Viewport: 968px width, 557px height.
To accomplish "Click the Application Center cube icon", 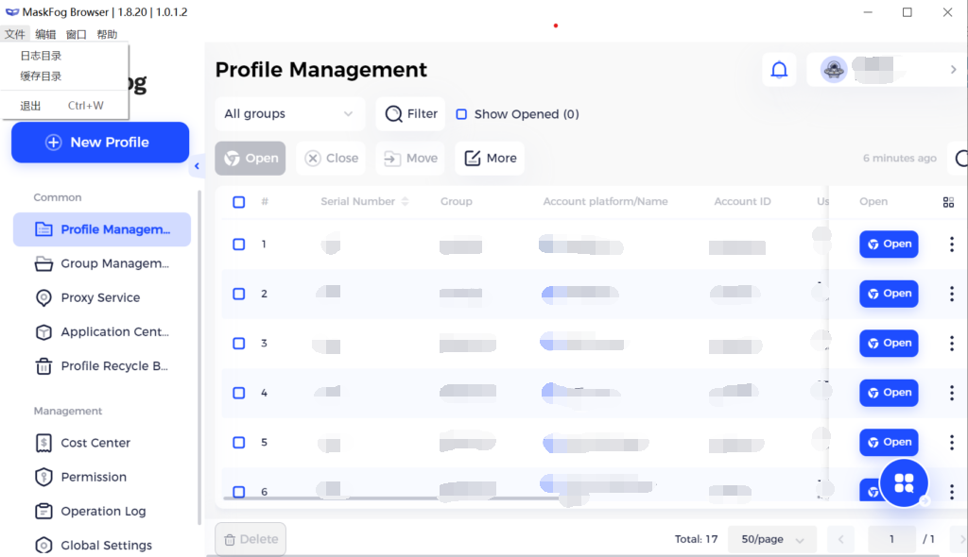I will (43, 332).
